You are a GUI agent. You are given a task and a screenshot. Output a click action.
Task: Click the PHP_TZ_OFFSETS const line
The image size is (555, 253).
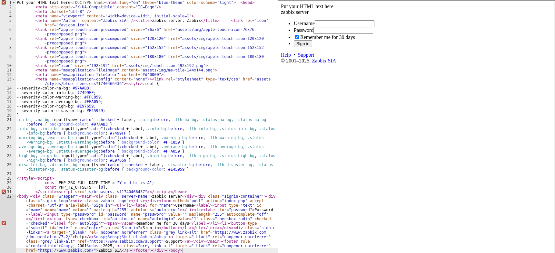(76, 187)
